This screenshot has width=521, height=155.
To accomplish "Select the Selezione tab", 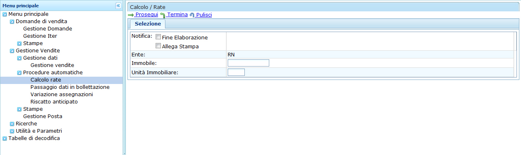I will (x=148, y=24).
